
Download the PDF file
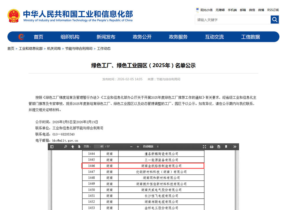(219, 147)
